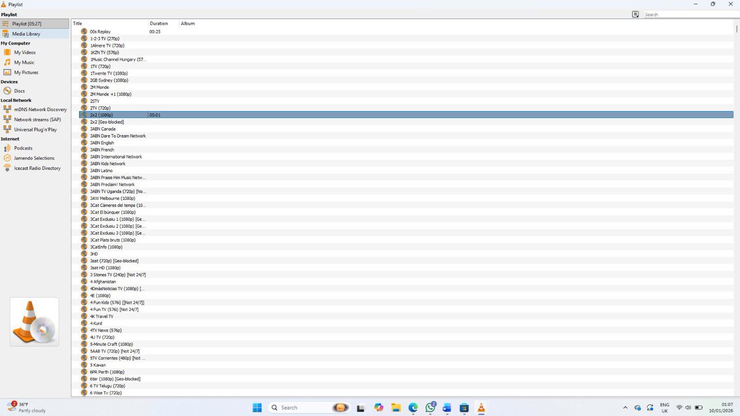
Task: Select 2GB Sydney (1080p) entry
Action: [109, 80]
